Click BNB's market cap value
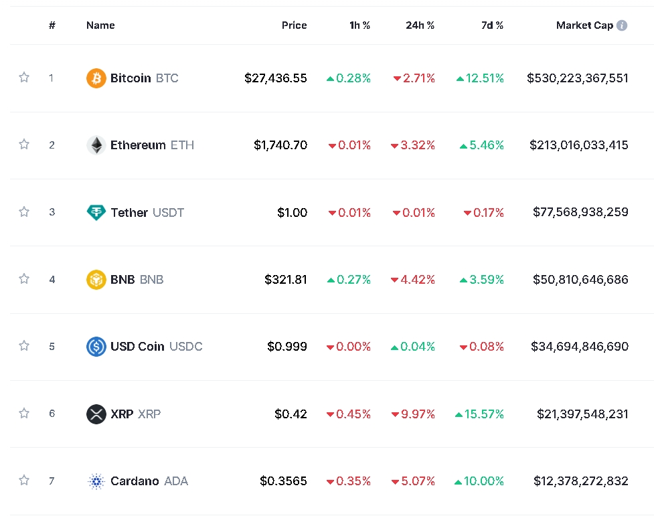The width and height of the screenshot is (654, 516). click(x=580, y=279)
